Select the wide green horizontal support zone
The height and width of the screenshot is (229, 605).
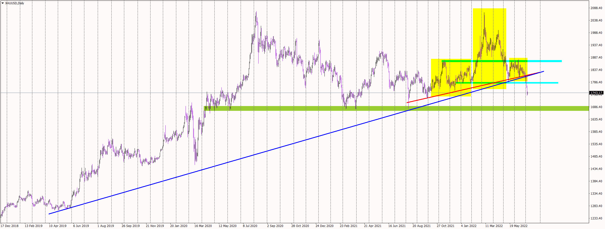396,108
